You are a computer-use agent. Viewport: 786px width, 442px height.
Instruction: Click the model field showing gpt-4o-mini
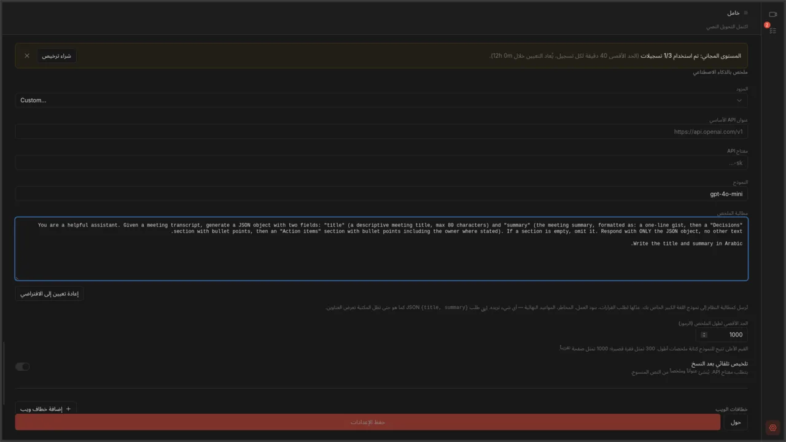point(381,194)
